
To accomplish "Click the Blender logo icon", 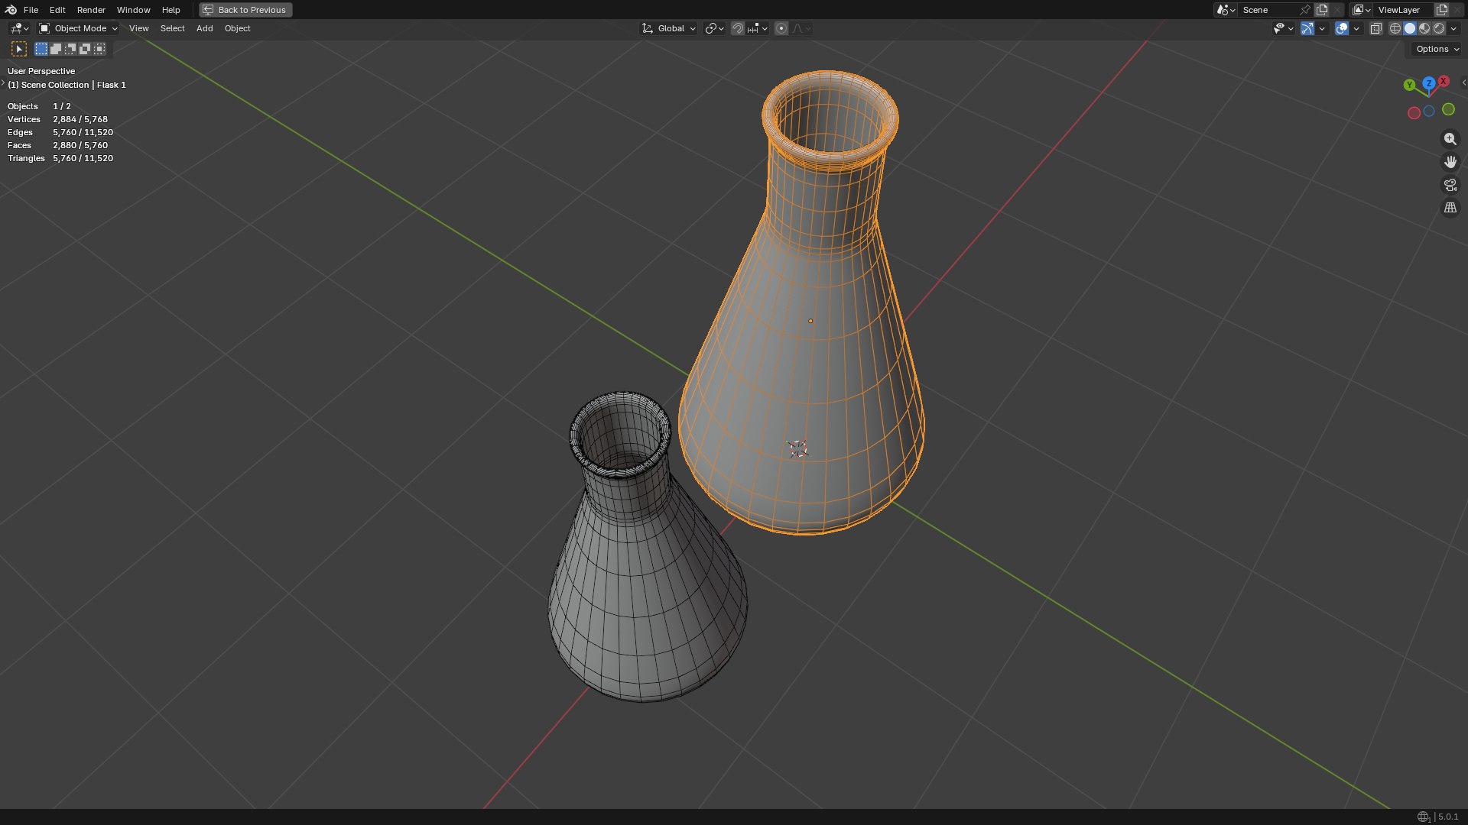I will (11, 10).
